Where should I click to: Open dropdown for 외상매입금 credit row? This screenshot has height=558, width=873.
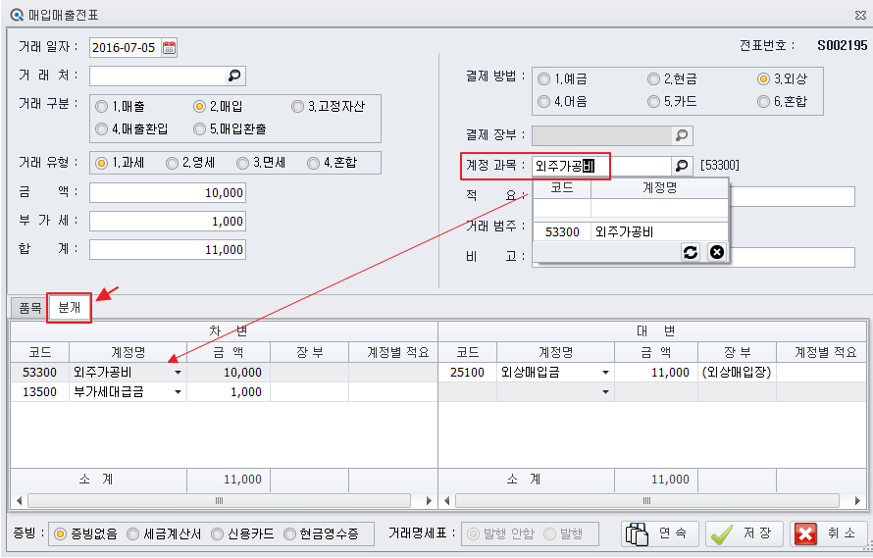coord(605,373)
